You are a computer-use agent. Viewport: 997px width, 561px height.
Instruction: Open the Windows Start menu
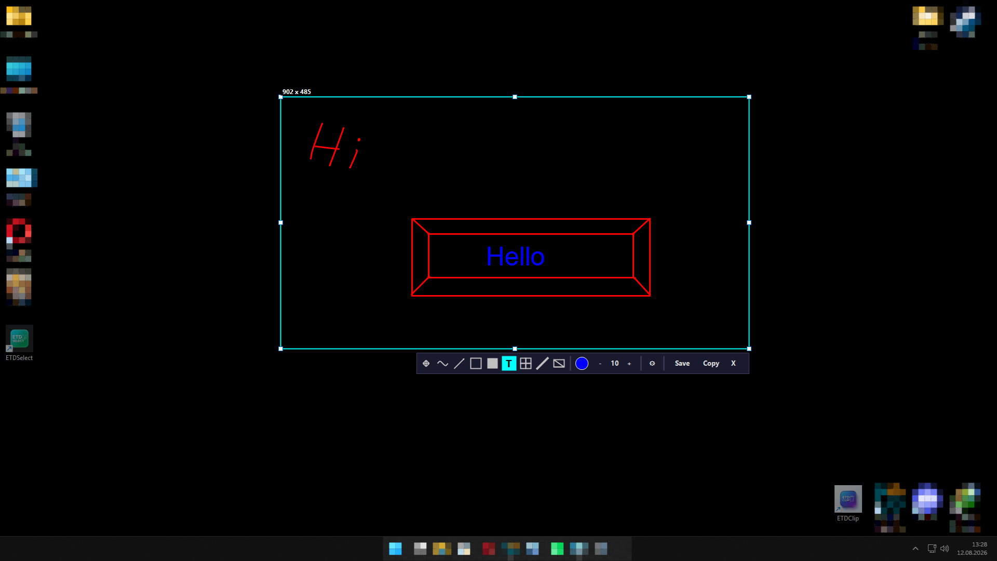pos(395,549)
